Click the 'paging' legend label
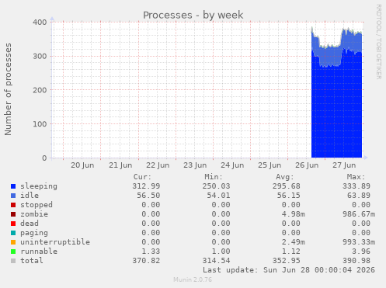 [34, 233]
